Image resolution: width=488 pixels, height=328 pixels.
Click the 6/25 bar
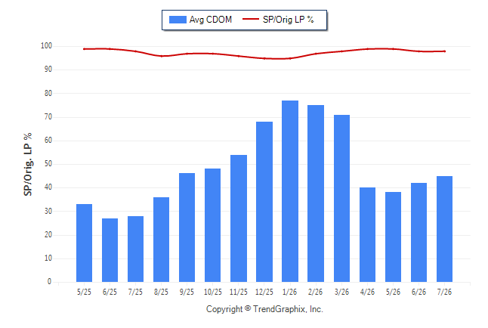pos(110,250)
